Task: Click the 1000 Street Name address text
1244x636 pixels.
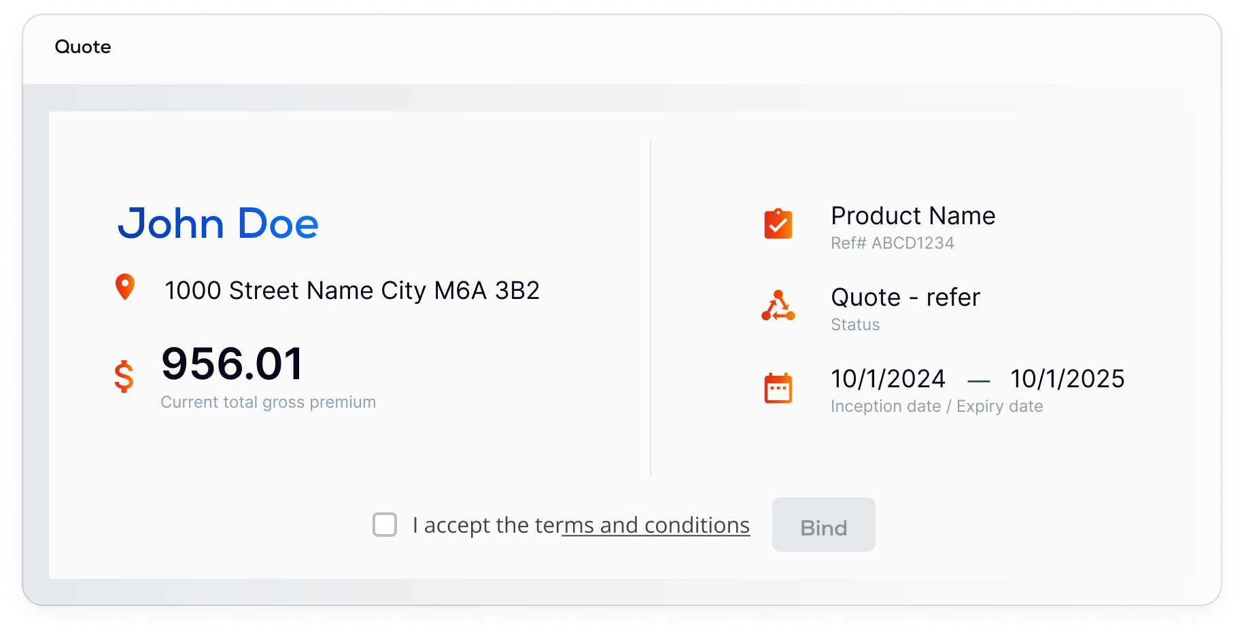Action: 351,291
